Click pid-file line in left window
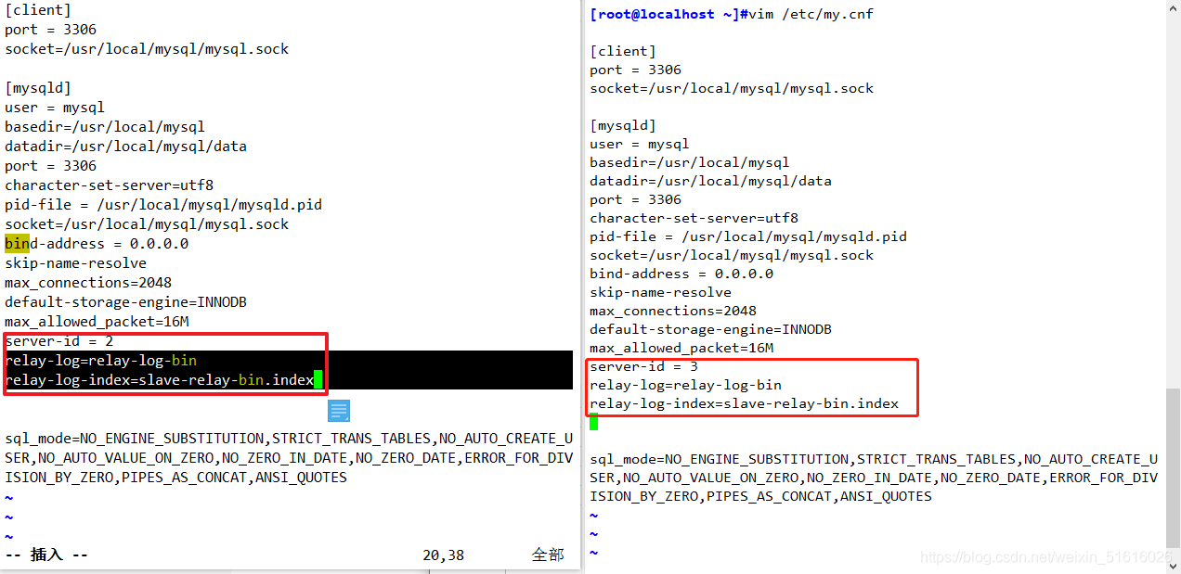The width and height of the screenshot is (1181, 574). tap(163, 205)
